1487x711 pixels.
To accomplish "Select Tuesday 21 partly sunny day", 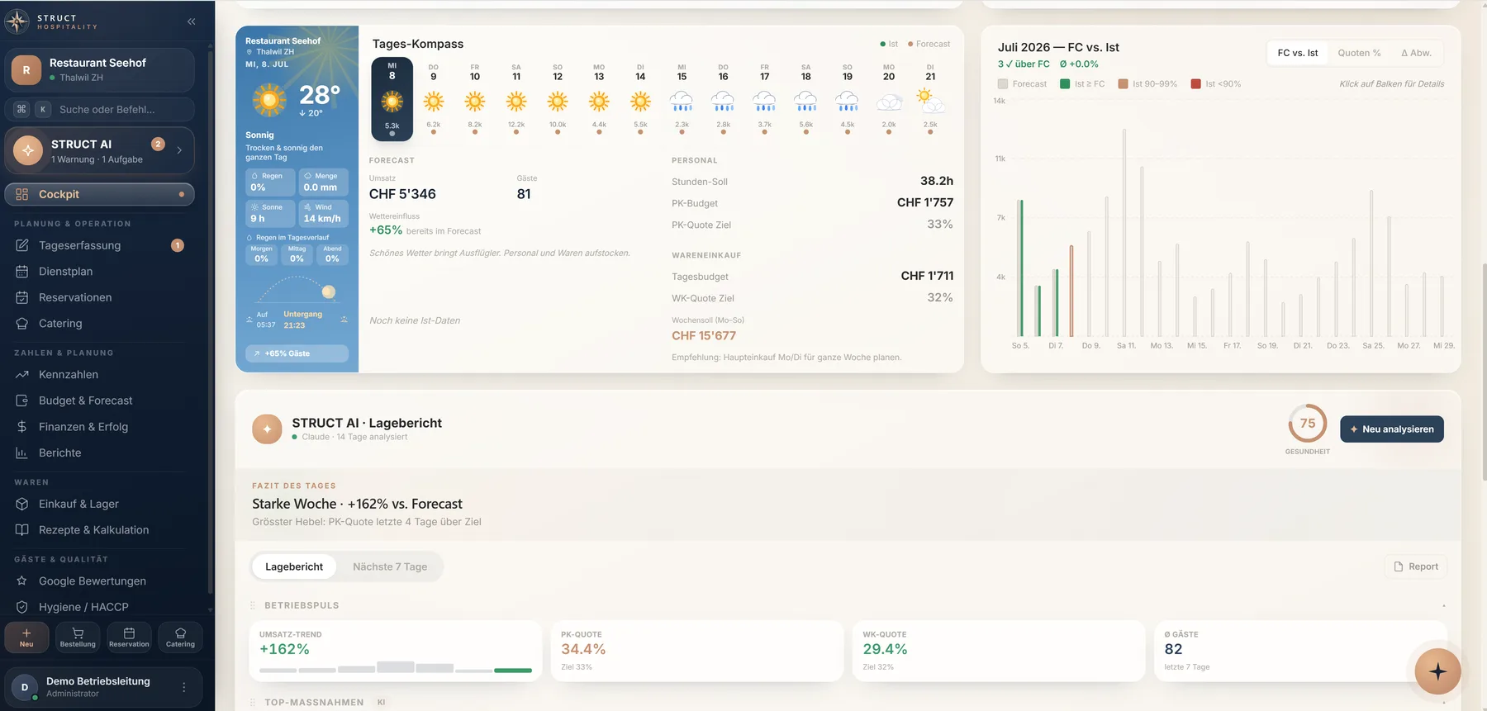I will pyautogui.click(x=930, y=98).
